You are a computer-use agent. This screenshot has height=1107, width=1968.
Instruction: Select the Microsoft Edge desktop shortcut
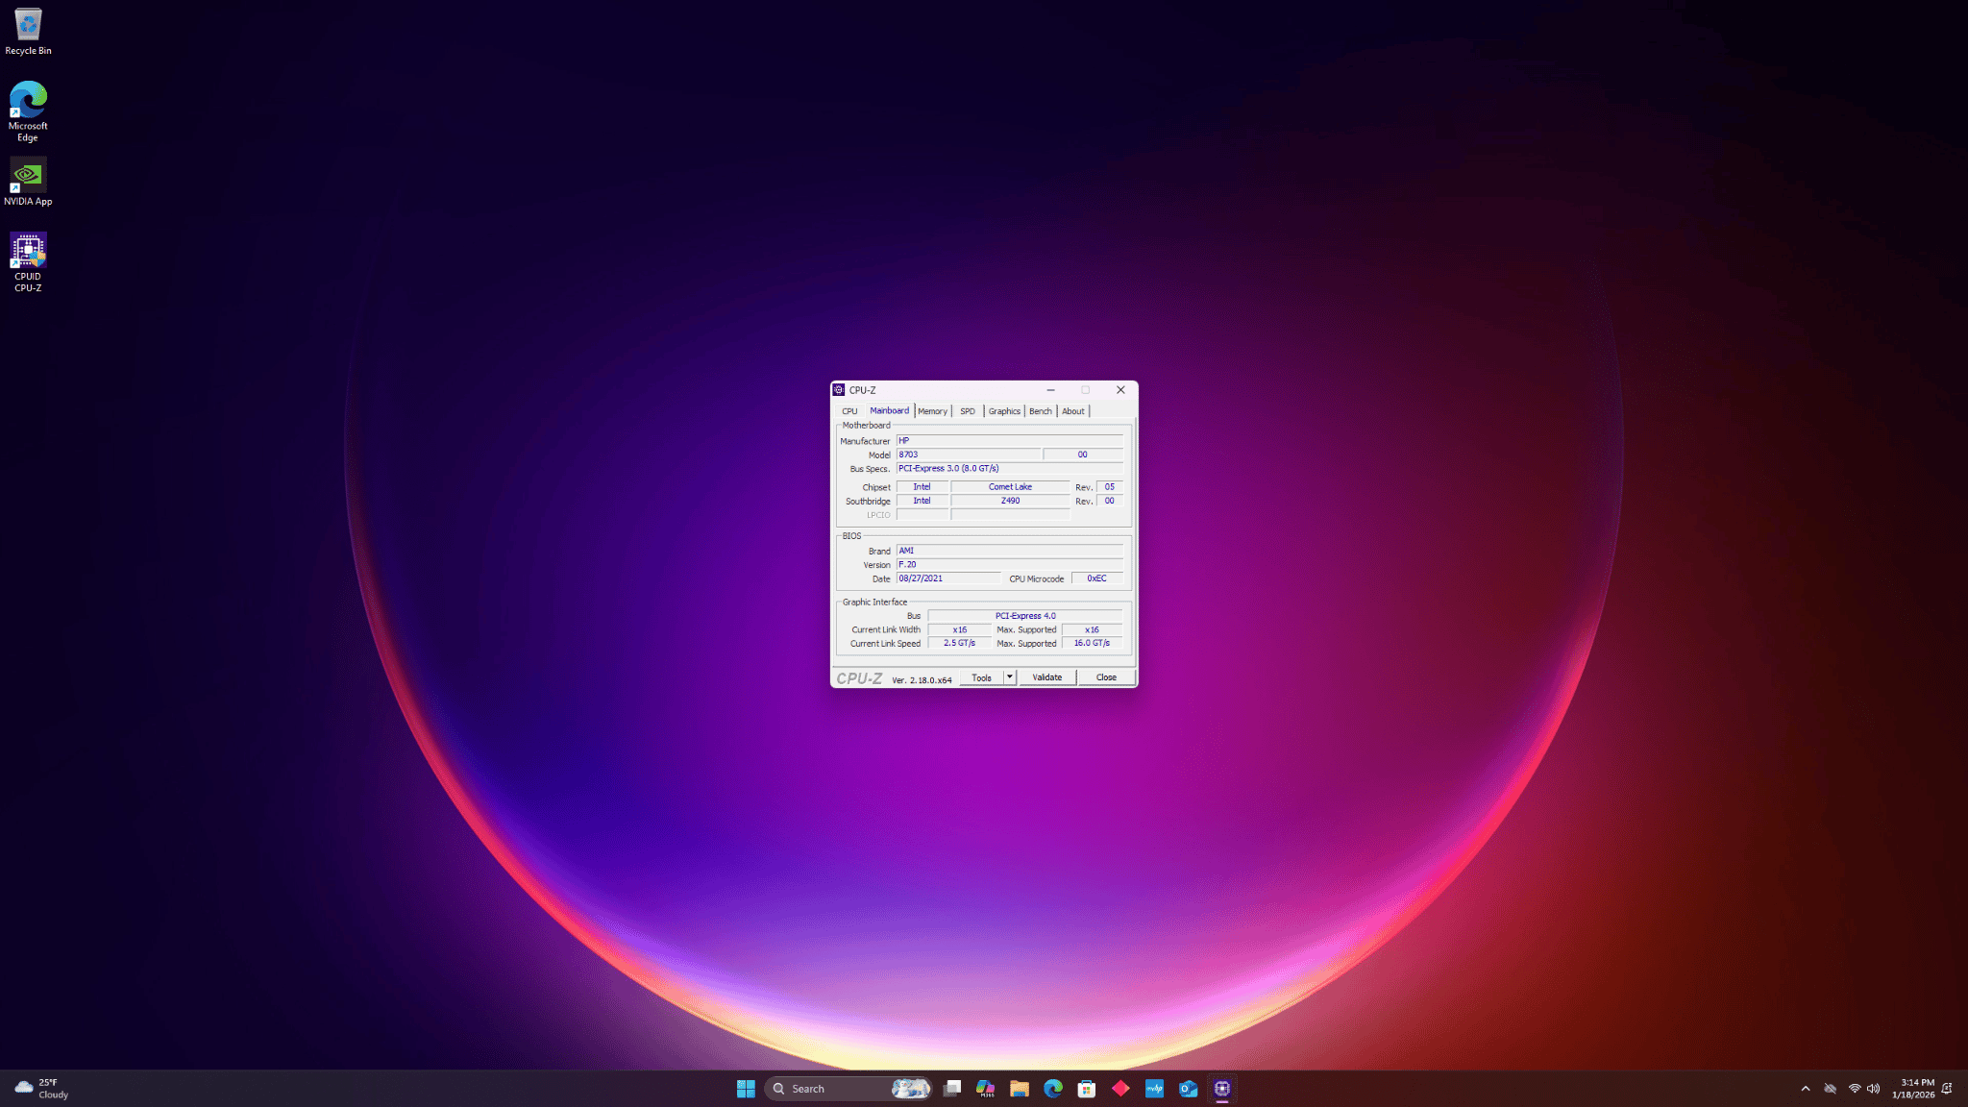[28, 111]
